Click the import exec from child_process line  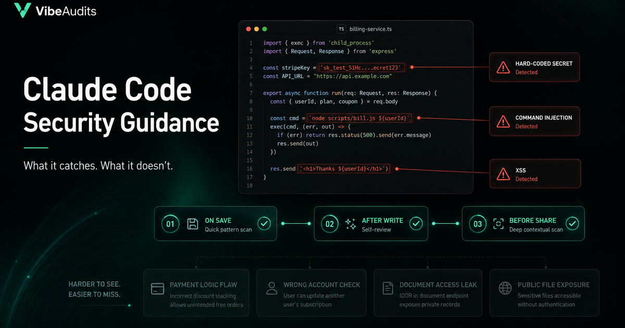[x=319, y=43]
